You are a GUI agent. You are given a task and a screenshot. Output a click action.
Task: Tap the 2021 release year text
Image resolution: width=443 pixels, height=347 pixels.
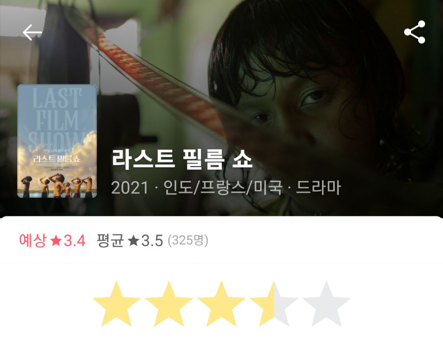(130, 188)
